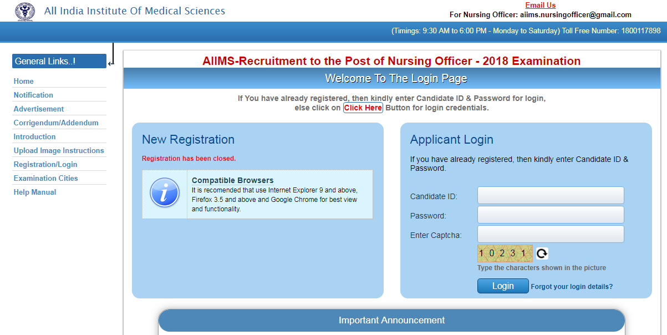Click the Email Us link
Image resolution: width=667 pixels, height=335 pixels.
click(x=540, y=6)
